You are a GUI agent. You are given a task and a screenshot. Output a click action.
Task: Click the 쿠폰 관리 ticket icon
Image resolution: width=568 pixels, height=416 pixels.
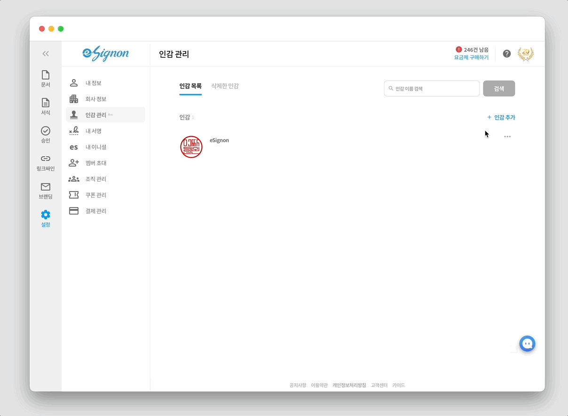point(74,195)
